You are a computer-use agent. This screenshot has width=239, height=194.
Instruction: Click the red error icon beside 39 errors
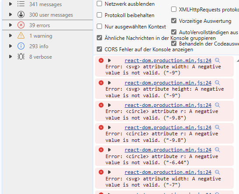click(x=21, y=25)
